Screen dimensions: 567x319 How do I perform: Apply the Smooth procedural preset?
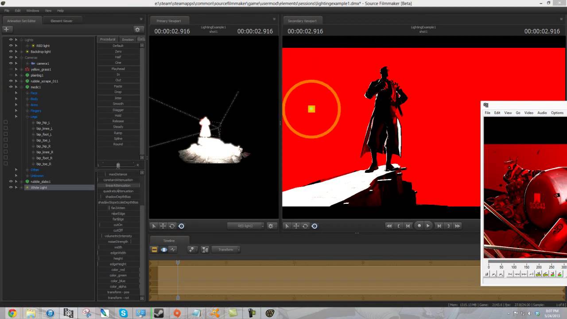click(118, 104)
